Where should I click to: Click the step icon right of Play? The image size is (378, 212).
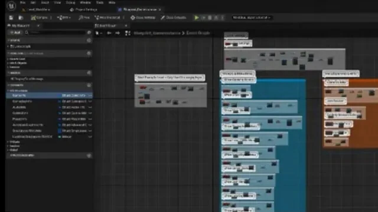pos(203,18)
